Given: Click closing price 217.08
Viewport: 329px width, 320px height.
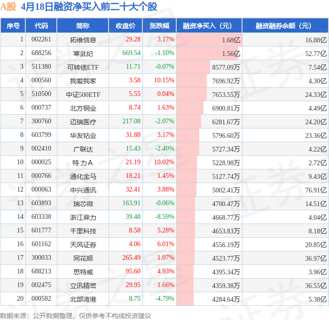Looking at the screenshot, I should (131, 121).
